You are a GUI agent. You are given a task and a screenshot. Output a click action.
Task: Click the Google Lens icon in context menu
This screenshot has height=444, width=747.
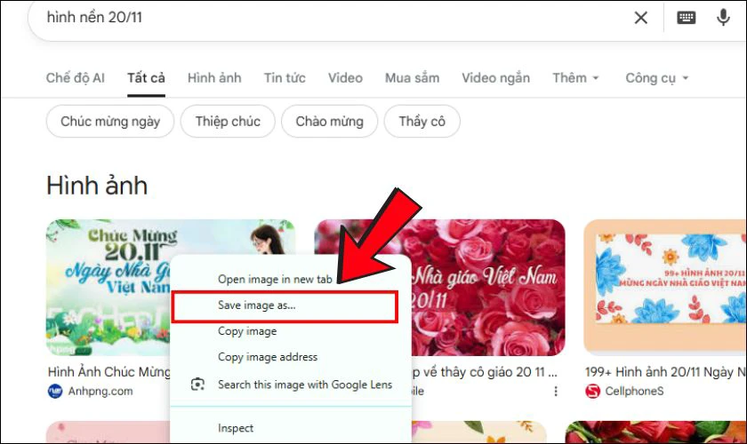(197, 384)
